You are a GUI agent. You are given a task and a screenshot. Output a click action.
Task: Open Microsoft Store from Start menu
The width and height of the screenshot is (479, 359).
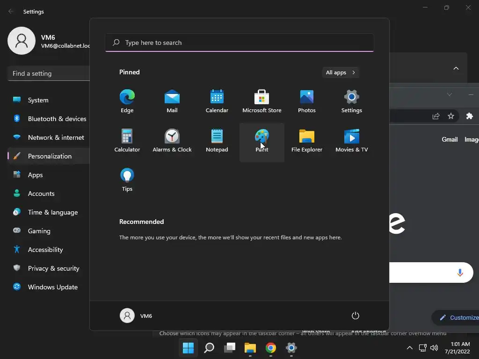coord(262,101)
